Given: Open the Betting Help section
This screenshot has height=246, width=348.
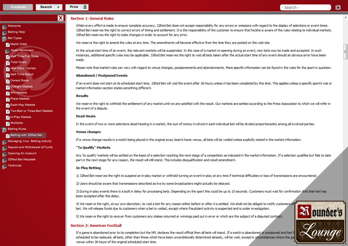Looking at the screenshot, I should [17, 32].
